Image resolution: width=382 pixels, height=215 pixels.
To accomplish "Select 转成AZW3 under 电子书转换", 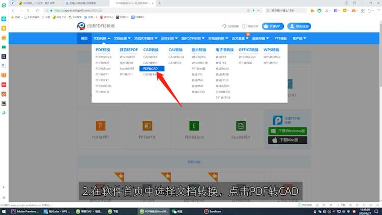I will pyautogui.click(x=222, y=86).
